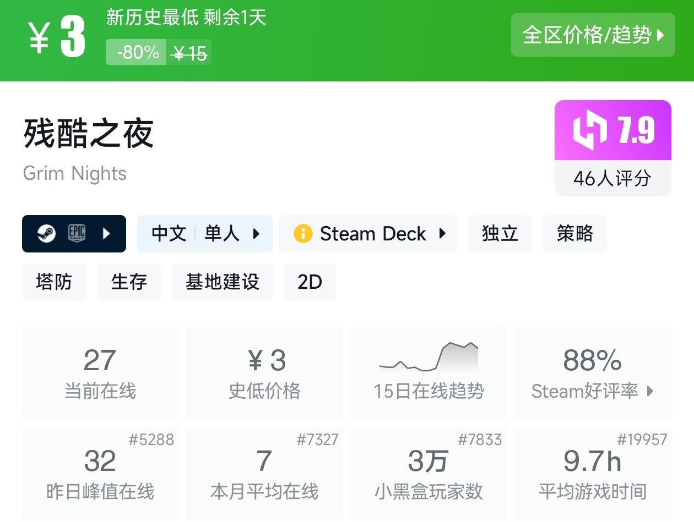Expand the platform list arrow
Image resolution: width=694 pixels, height=522 pixels.
(106, 234)
